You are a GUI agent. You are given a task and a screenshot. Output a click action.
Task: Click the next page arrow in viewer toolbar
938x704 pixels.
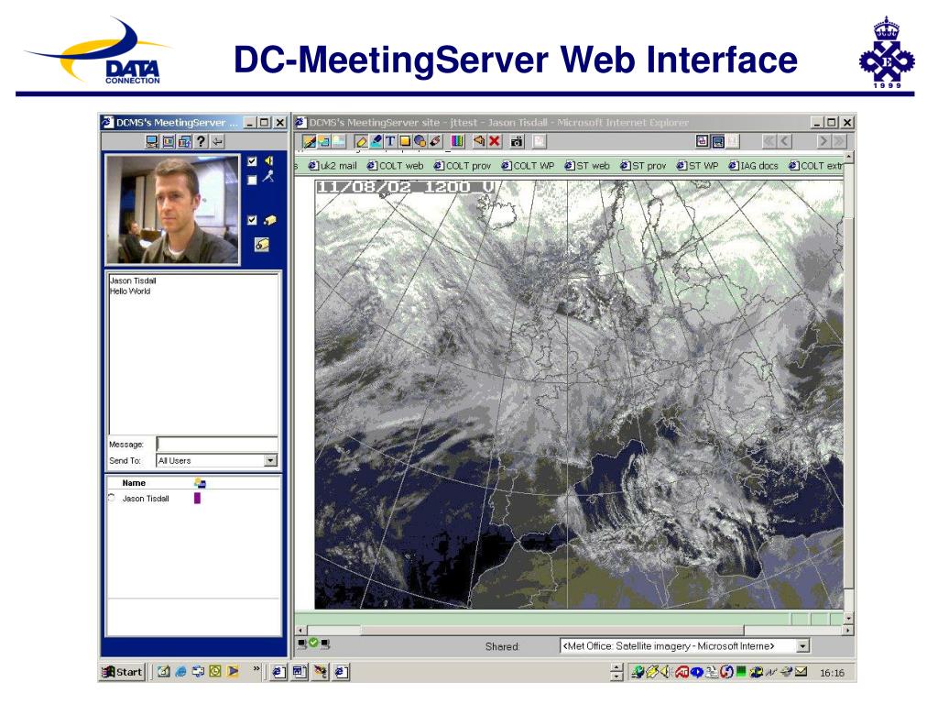(x=823, y=141)
